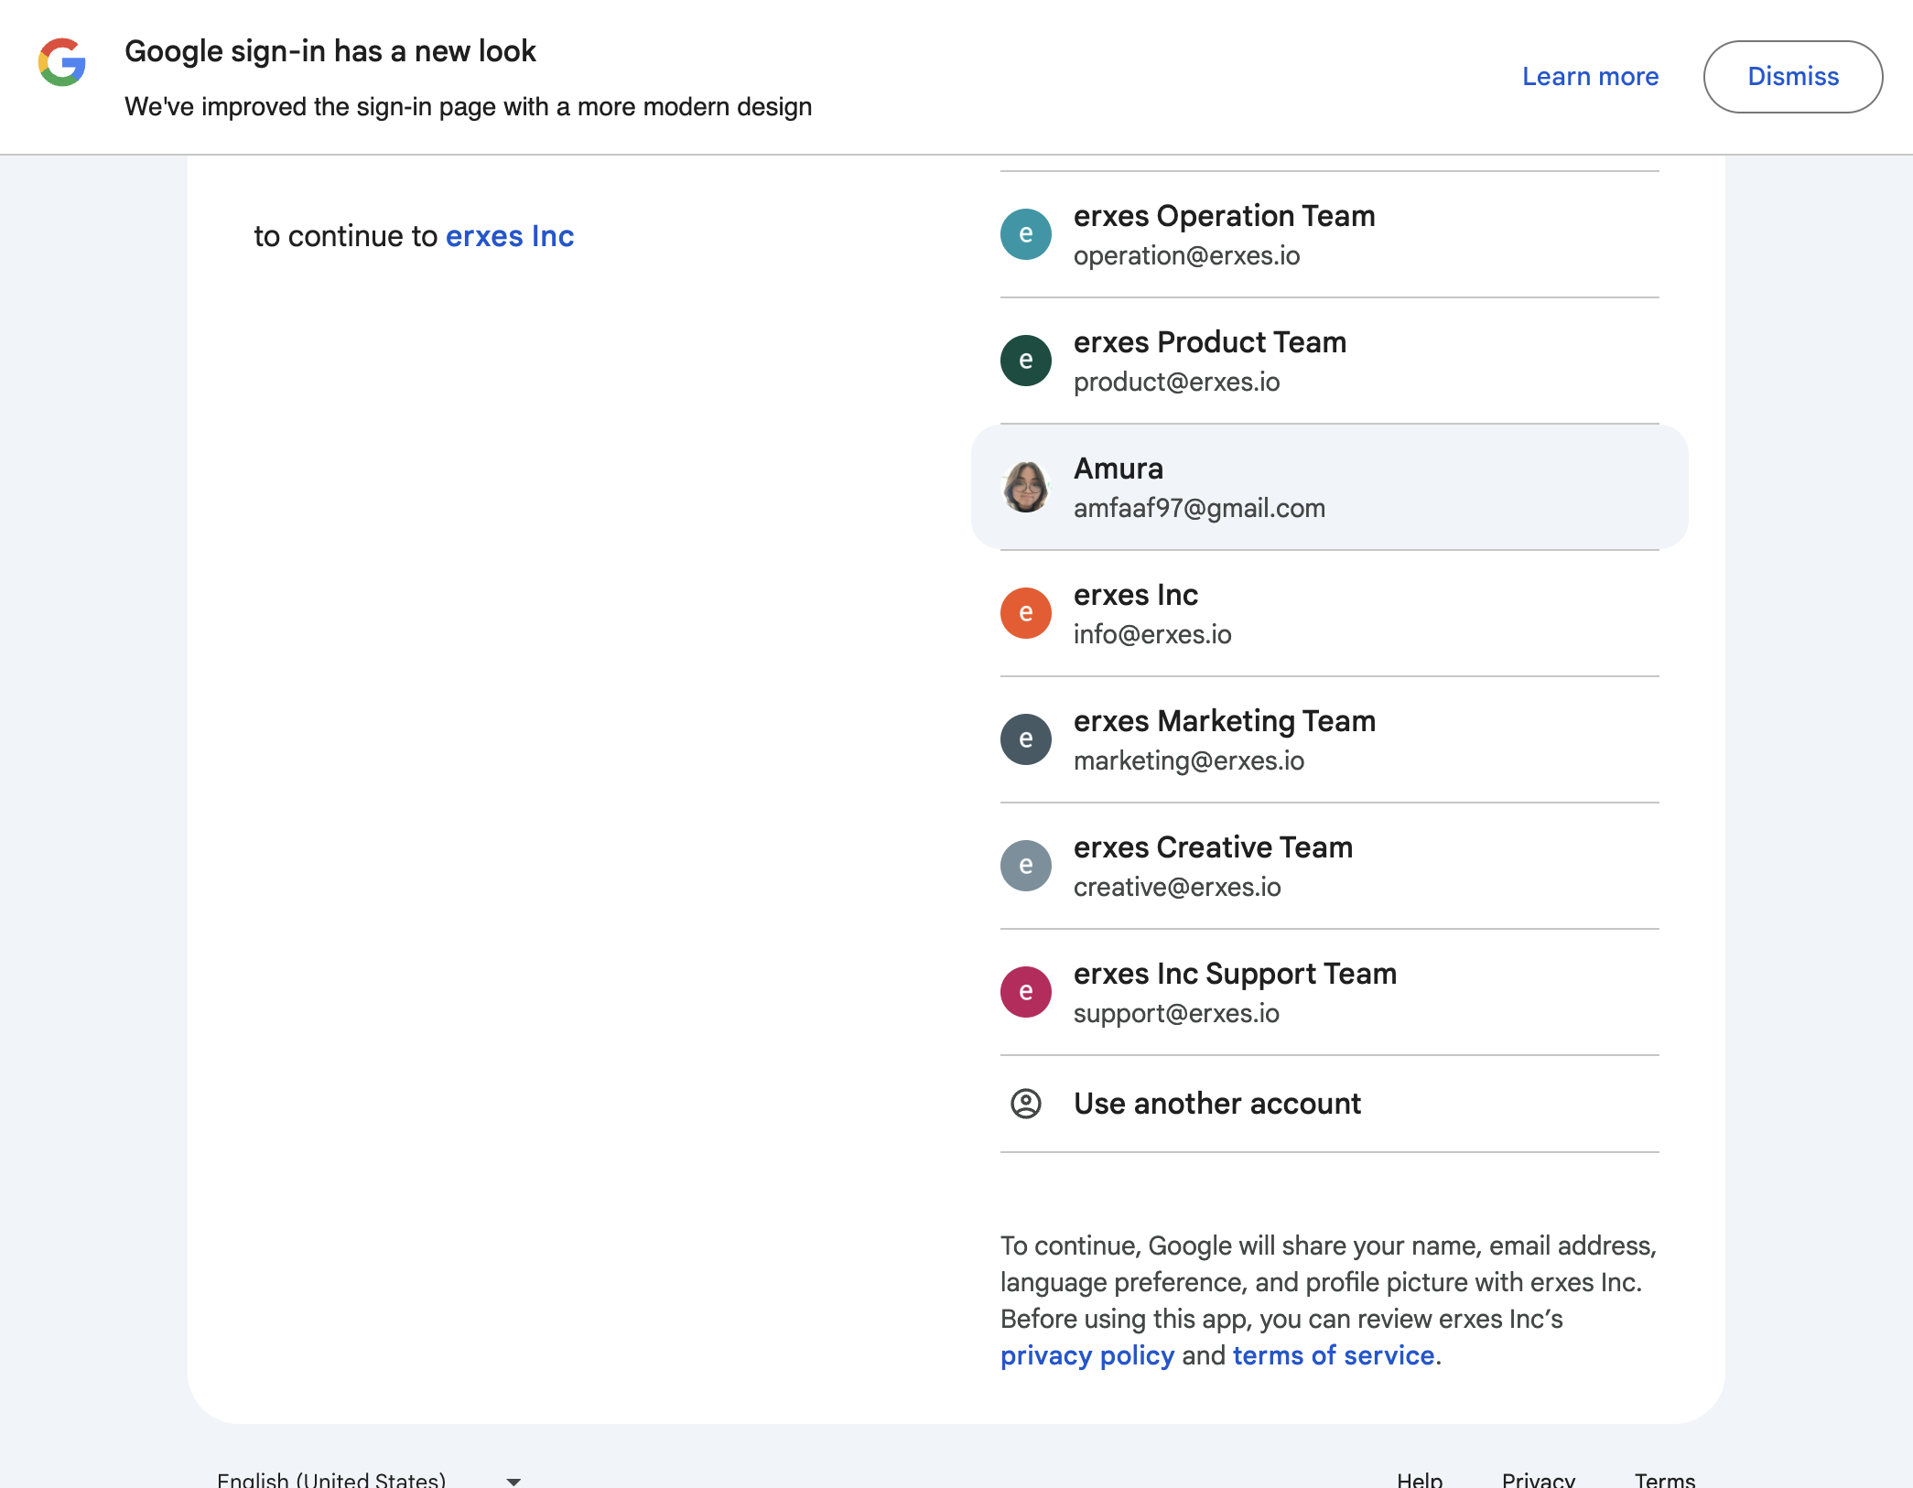The height and width of the screenshot is (1488, 1913).
Task: Click the erxes Creative Team name
Action: coord(1213,847)
